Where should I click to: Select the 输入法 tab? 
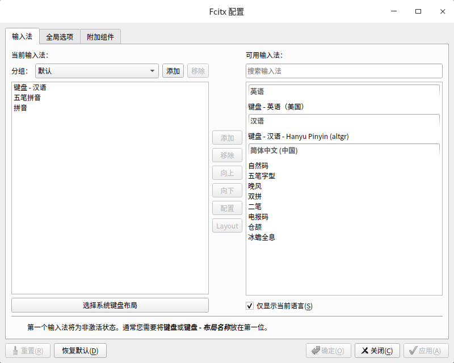tap(22, 36)
